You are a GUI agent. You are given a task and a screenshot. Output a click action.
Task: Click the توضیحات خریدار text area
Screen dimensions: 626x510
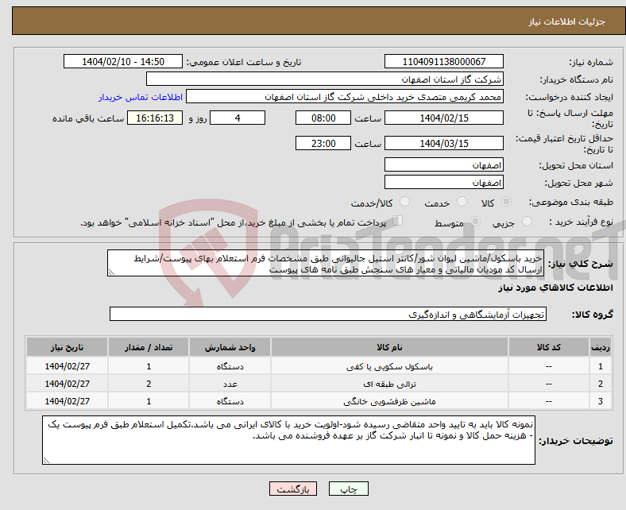point(288,440)
